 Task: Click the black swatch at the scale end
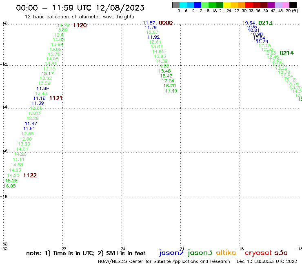(293, 5)
